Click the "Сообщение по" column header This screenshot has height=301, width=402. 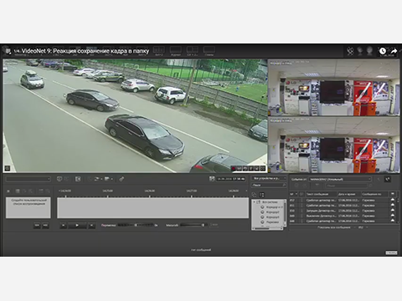(x=374, y=194)
